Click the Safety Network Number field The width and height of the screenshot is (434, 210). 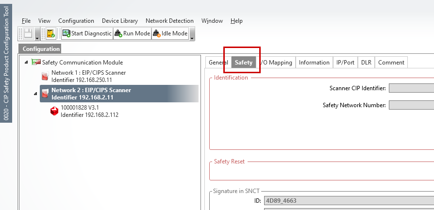point(411,105)
